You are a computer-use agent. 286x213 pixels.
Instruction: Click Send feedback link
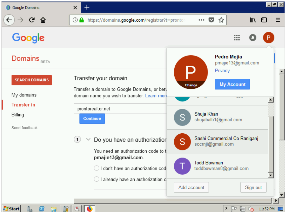24,128
